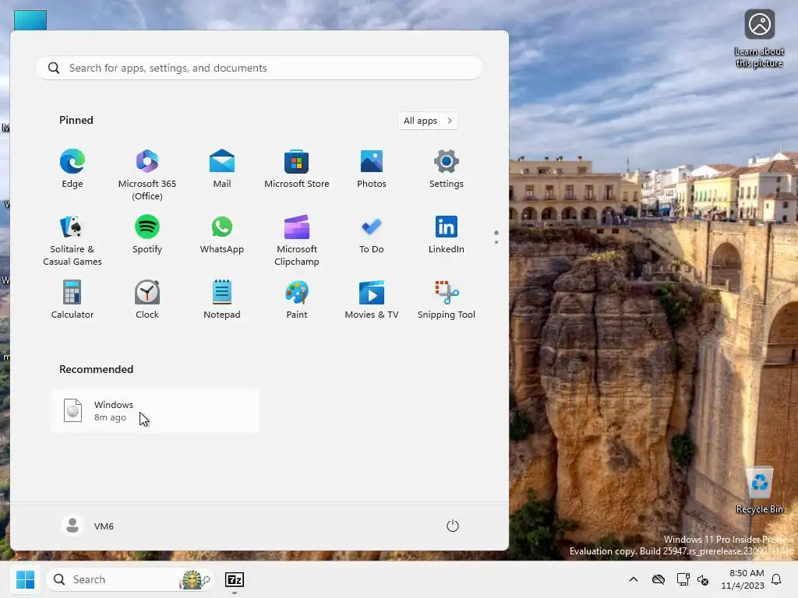Screen dimensions: 798x598
Task: Open the network status tray icon
Action: pos(683,579)
